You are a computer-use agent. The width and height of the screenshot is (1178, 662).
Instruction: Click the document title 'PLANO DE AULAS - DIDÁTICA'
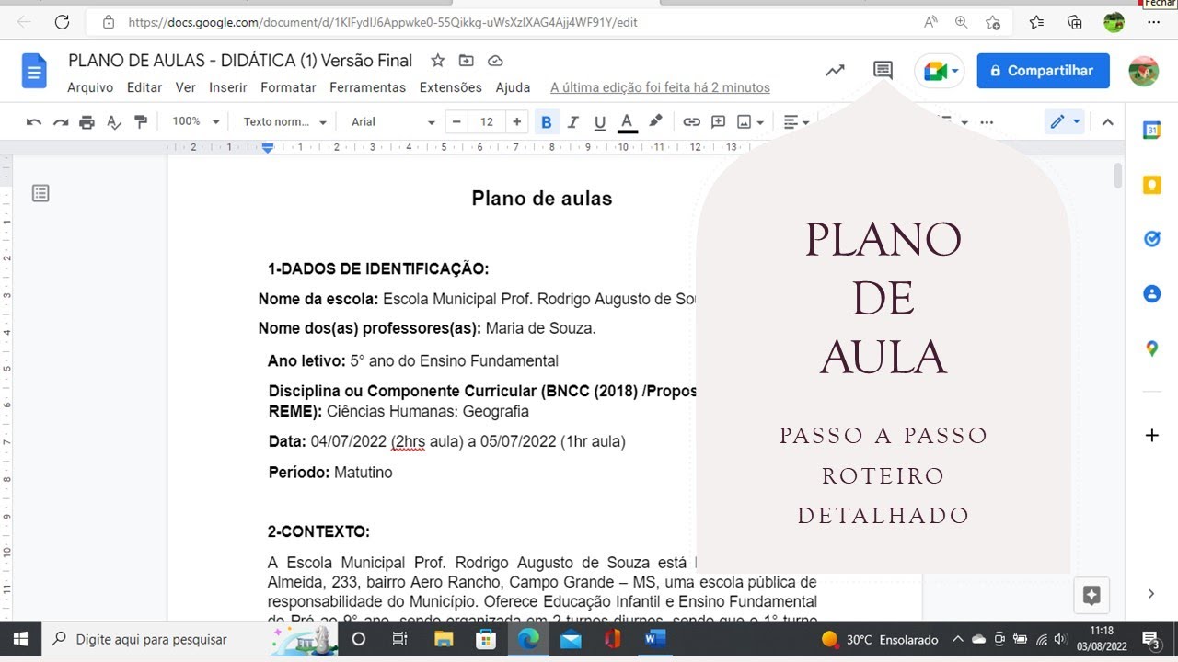(240, 61)
